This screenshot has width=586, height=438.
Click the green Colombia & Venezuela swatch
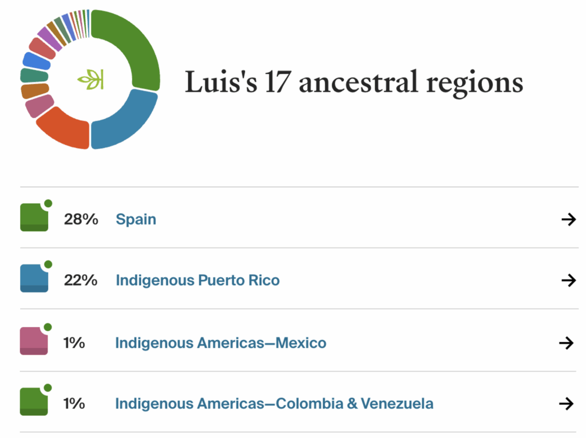34,402
